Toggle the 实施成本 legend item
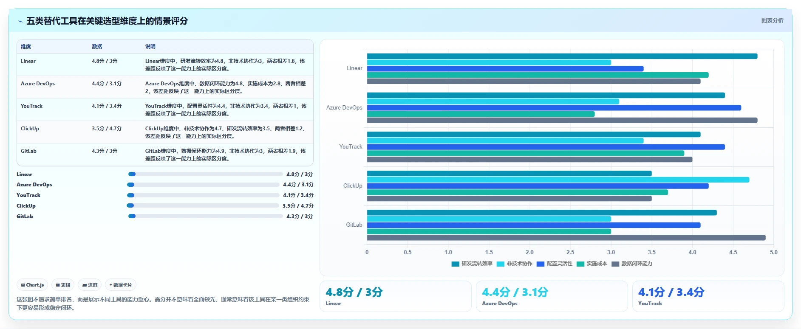 pyautogui.click(x=592, y=264)
